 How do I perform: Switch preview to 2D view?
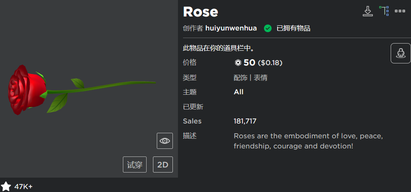163,165
